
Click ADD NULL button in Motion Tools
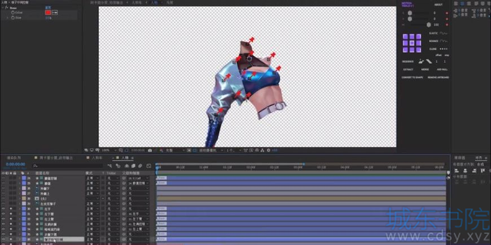click(442, 69)
